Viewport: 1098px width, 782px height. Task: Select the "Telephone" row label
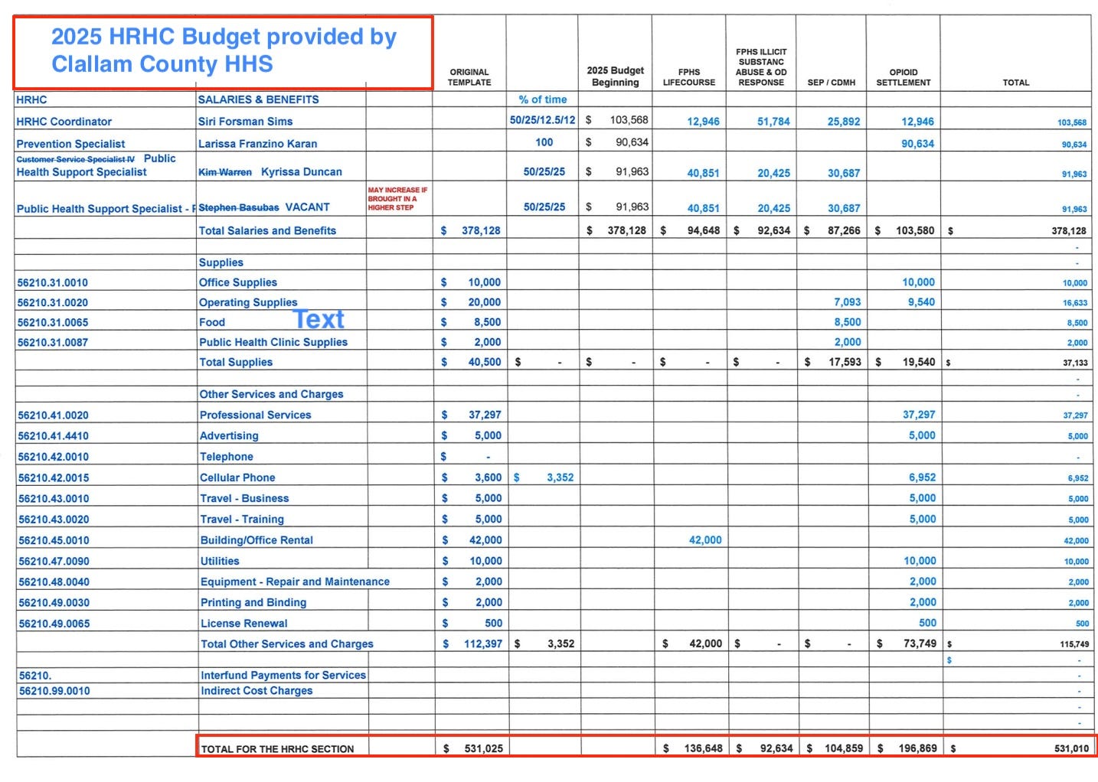[227, 456]
